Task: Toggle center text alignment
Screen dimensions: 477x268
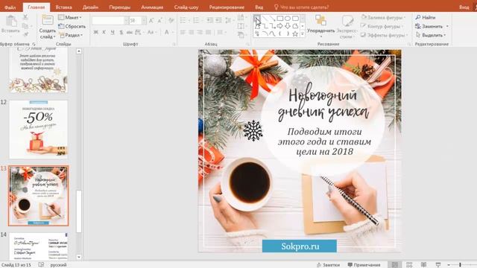Action: click(x=191, y=32)
